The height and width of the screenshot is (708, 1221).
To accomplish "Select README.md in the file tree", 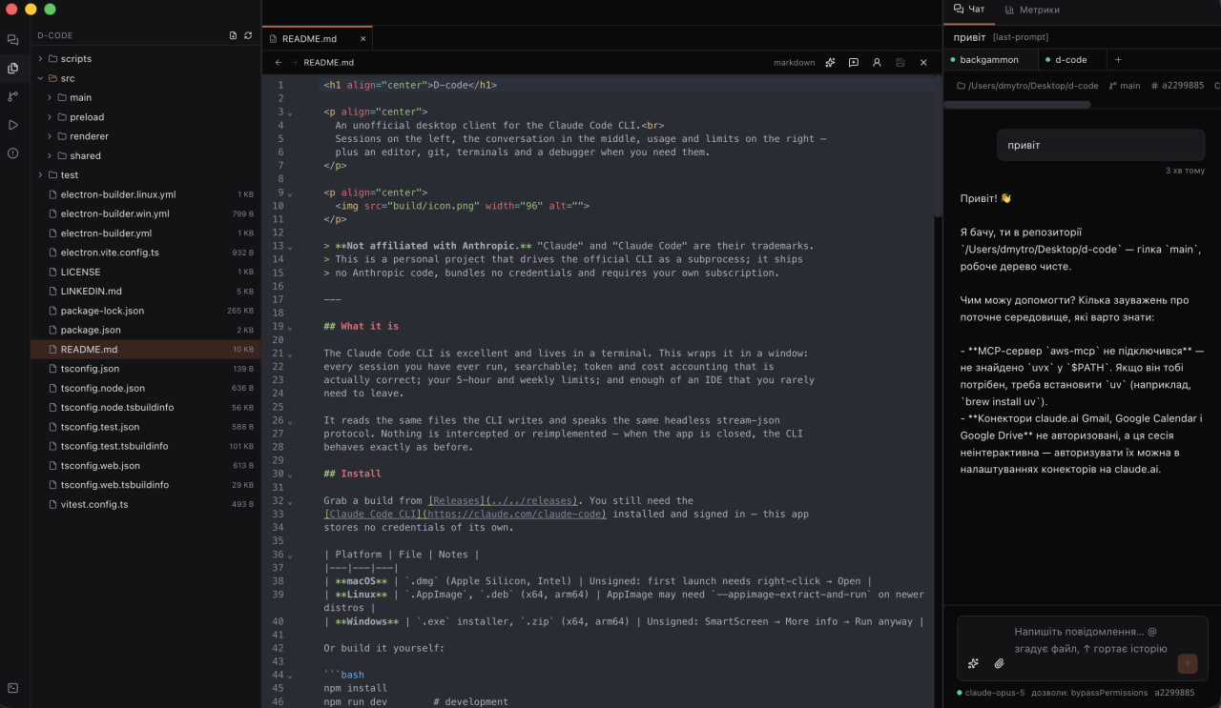I will click(x=145, y=350).
